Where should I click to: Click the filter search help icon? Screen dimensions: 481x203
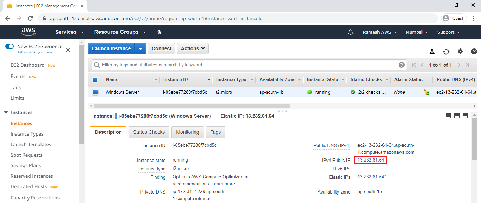401,65
